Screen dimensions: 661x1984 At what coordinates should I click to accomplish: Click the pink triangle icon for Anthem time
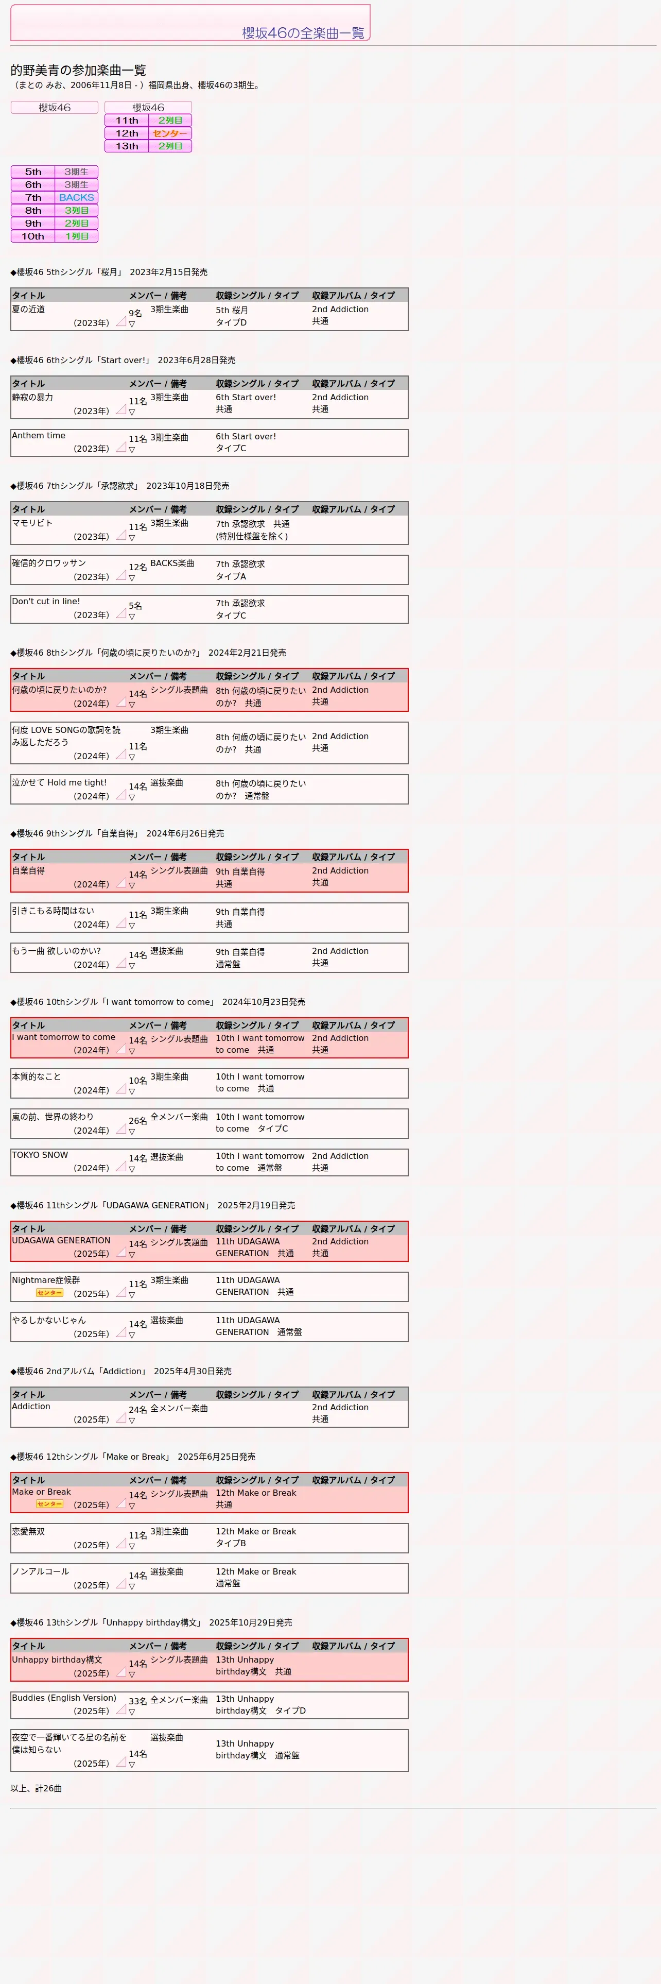point(121,447)
